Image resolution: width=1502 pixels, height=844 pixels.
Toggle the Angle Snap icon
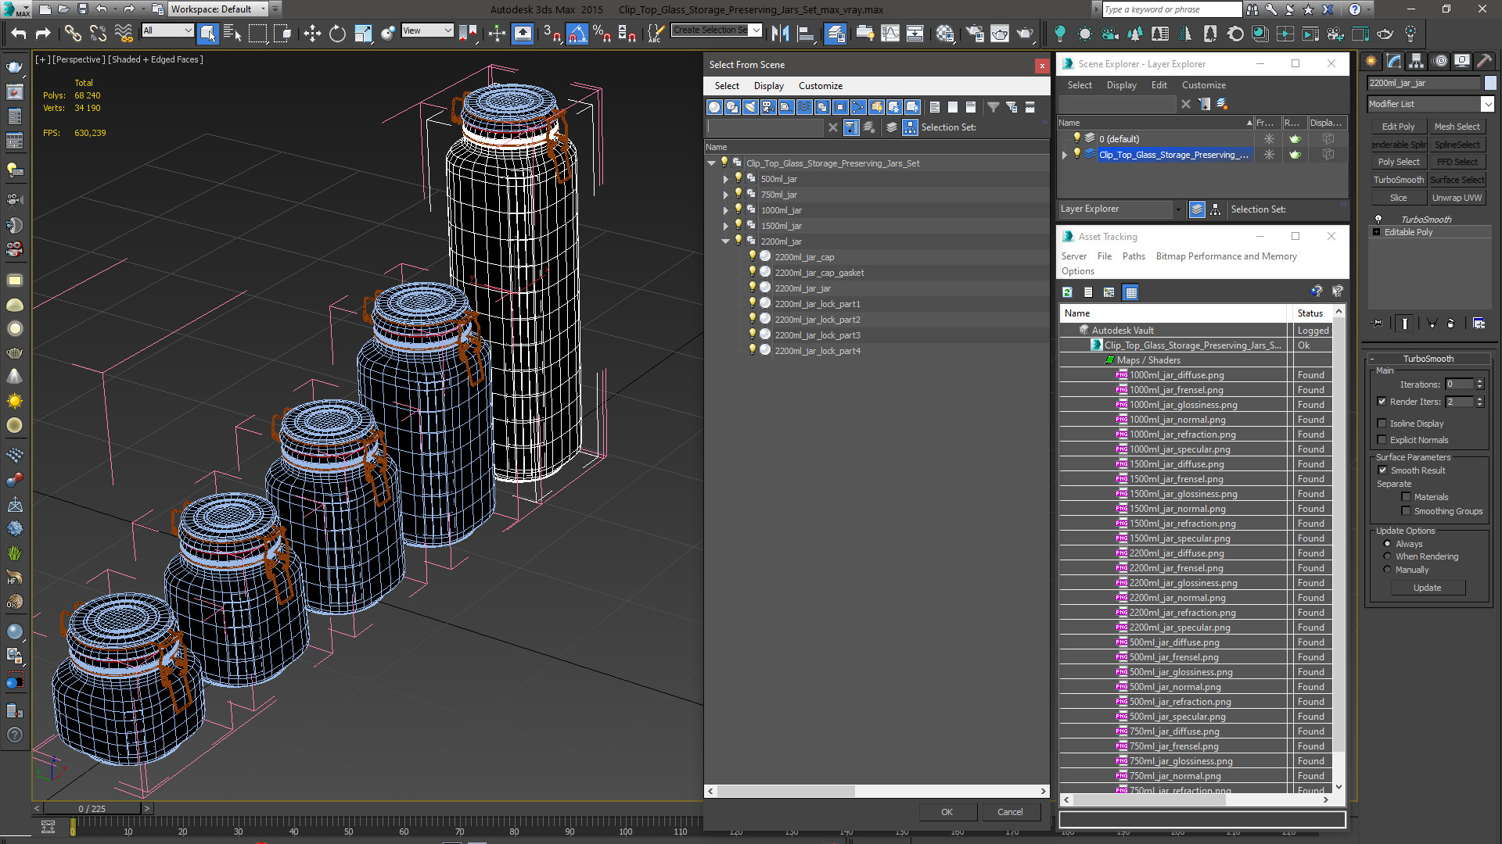pos(577,33)
